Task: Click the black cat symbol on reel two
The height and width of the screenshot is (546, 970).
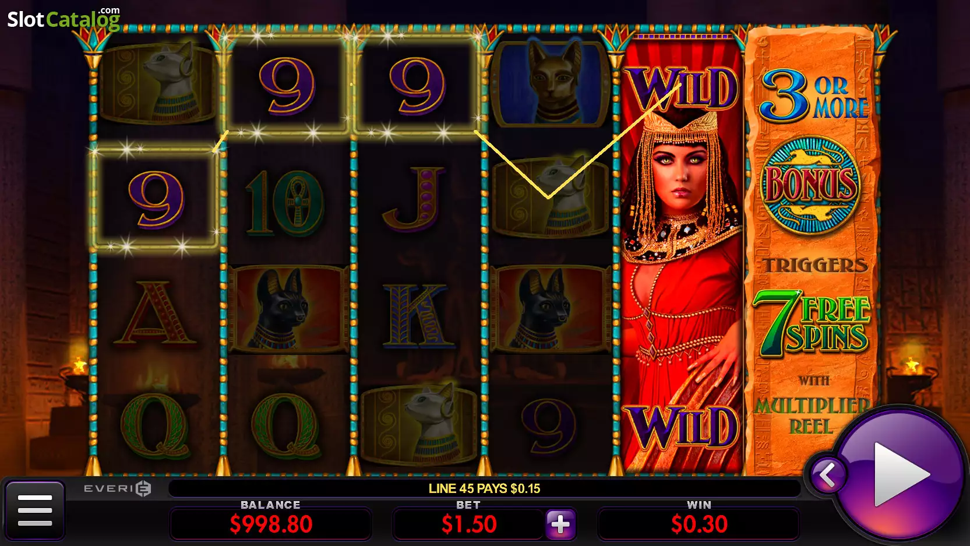Action: 287,310
